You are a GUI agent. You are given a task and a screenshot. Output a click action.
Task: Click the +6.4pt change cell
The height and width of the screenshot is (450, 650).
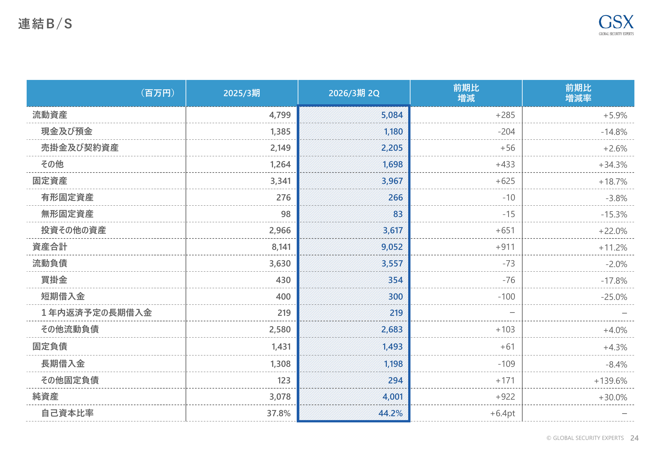click(502, 413)
